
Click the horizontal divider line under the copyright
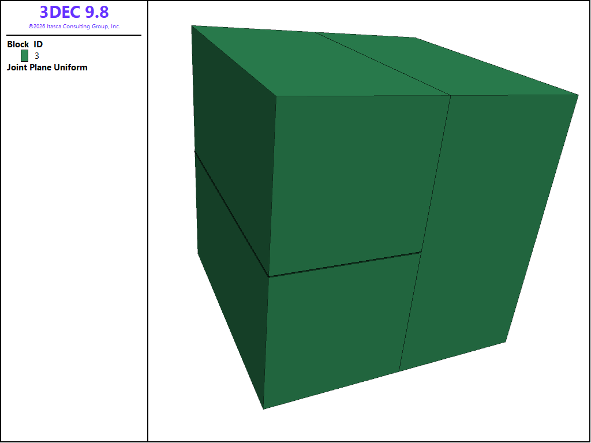point(74,35)
